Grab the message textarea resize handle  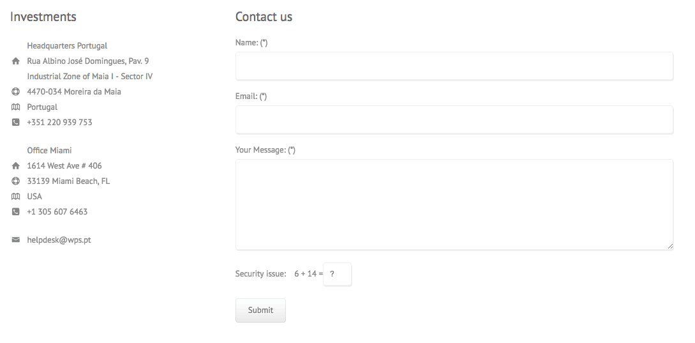tap(670, 247)
